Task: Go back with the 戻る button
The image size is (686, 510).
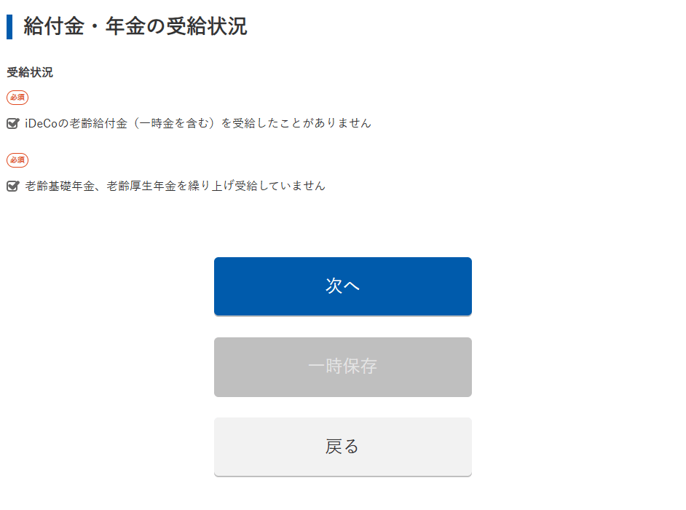Action: click(343, 447)
